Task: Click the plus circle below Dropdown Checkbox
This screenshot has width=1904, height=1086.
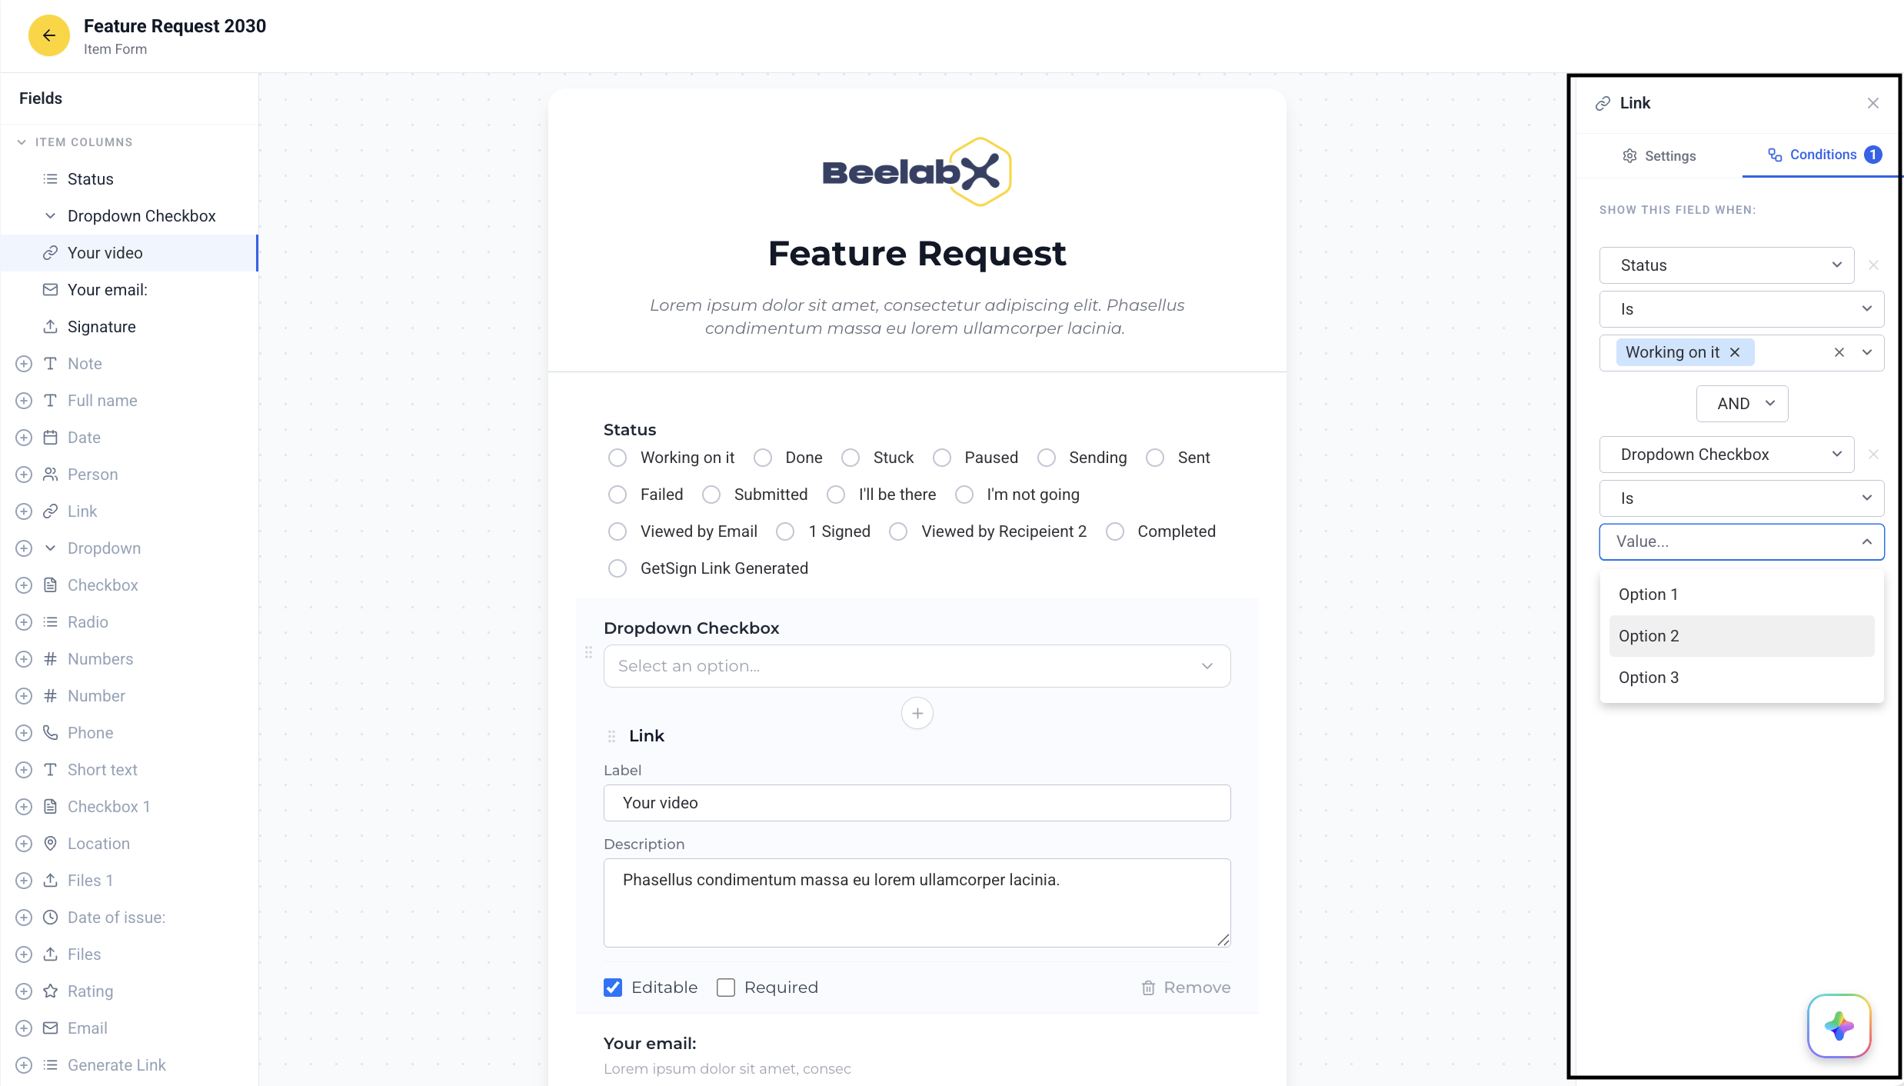Action: (917, 713)
